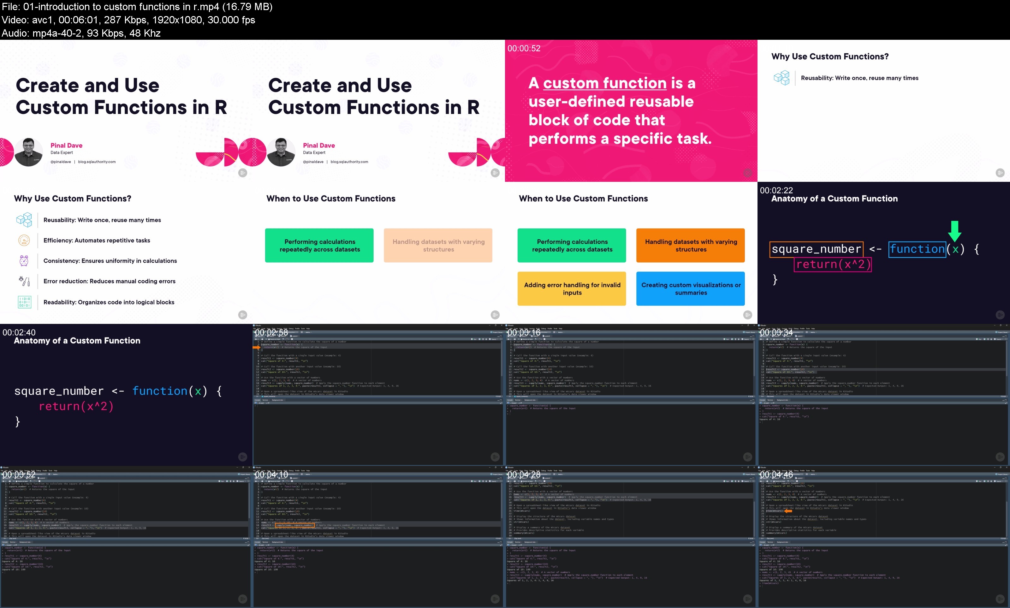Click the bright orange 'Handling datasets with varying structures' box
Image resolution: width=1010 pixels, height=608 pixels.
click(x=691, y=245)
